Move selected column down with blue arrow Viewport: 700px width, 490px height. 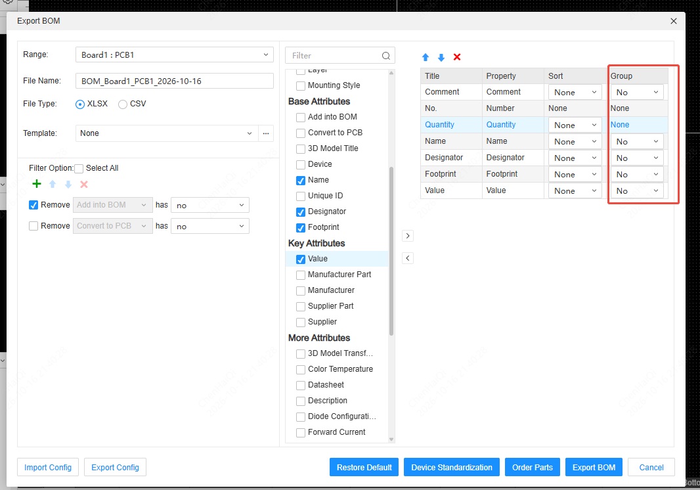[x=441, y=57]
